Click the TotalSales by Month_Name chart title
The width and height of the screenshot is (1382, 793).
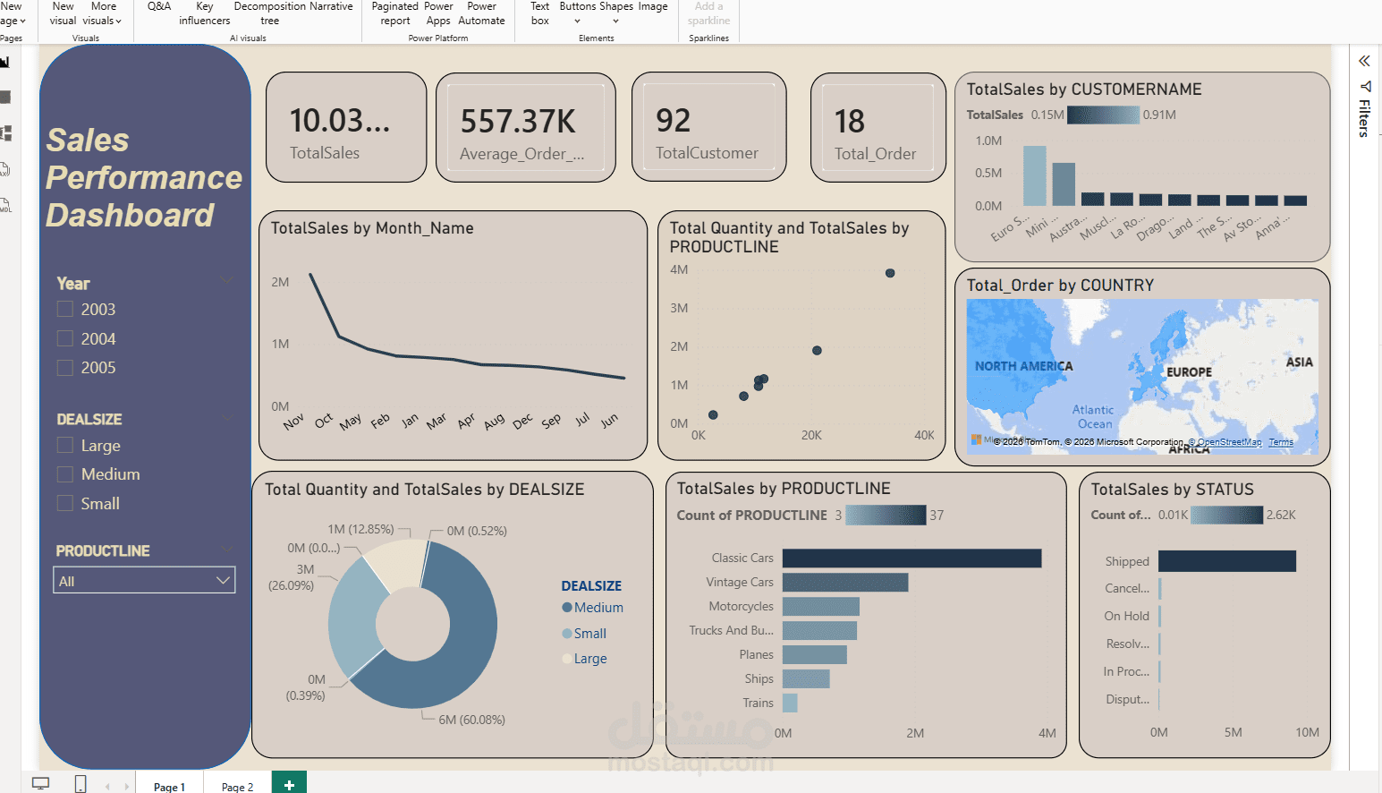click(372, 228)
